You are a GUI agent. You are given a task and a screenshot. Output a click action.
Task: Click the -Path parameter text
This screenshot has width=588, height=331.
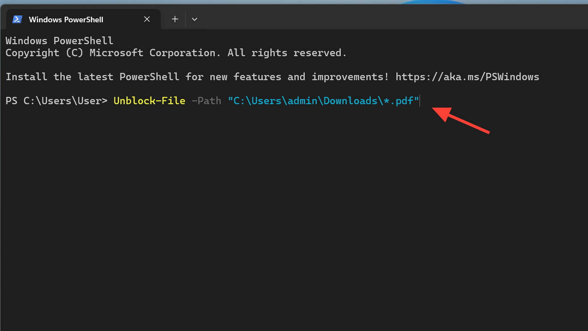point(206,101)
